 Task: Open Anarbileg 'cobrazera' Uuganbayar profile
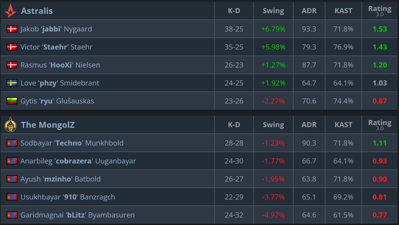(x=78, y=161)
